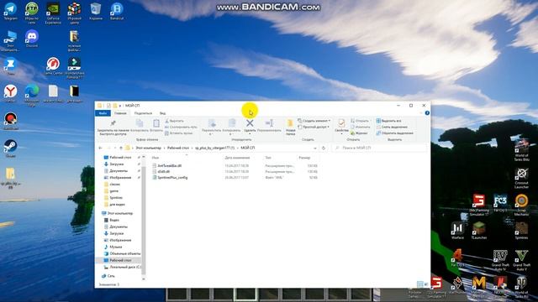Screen dimensions: 538x302
Task: Click the New folder (Новая папка) icon
Action: [290, 123]
